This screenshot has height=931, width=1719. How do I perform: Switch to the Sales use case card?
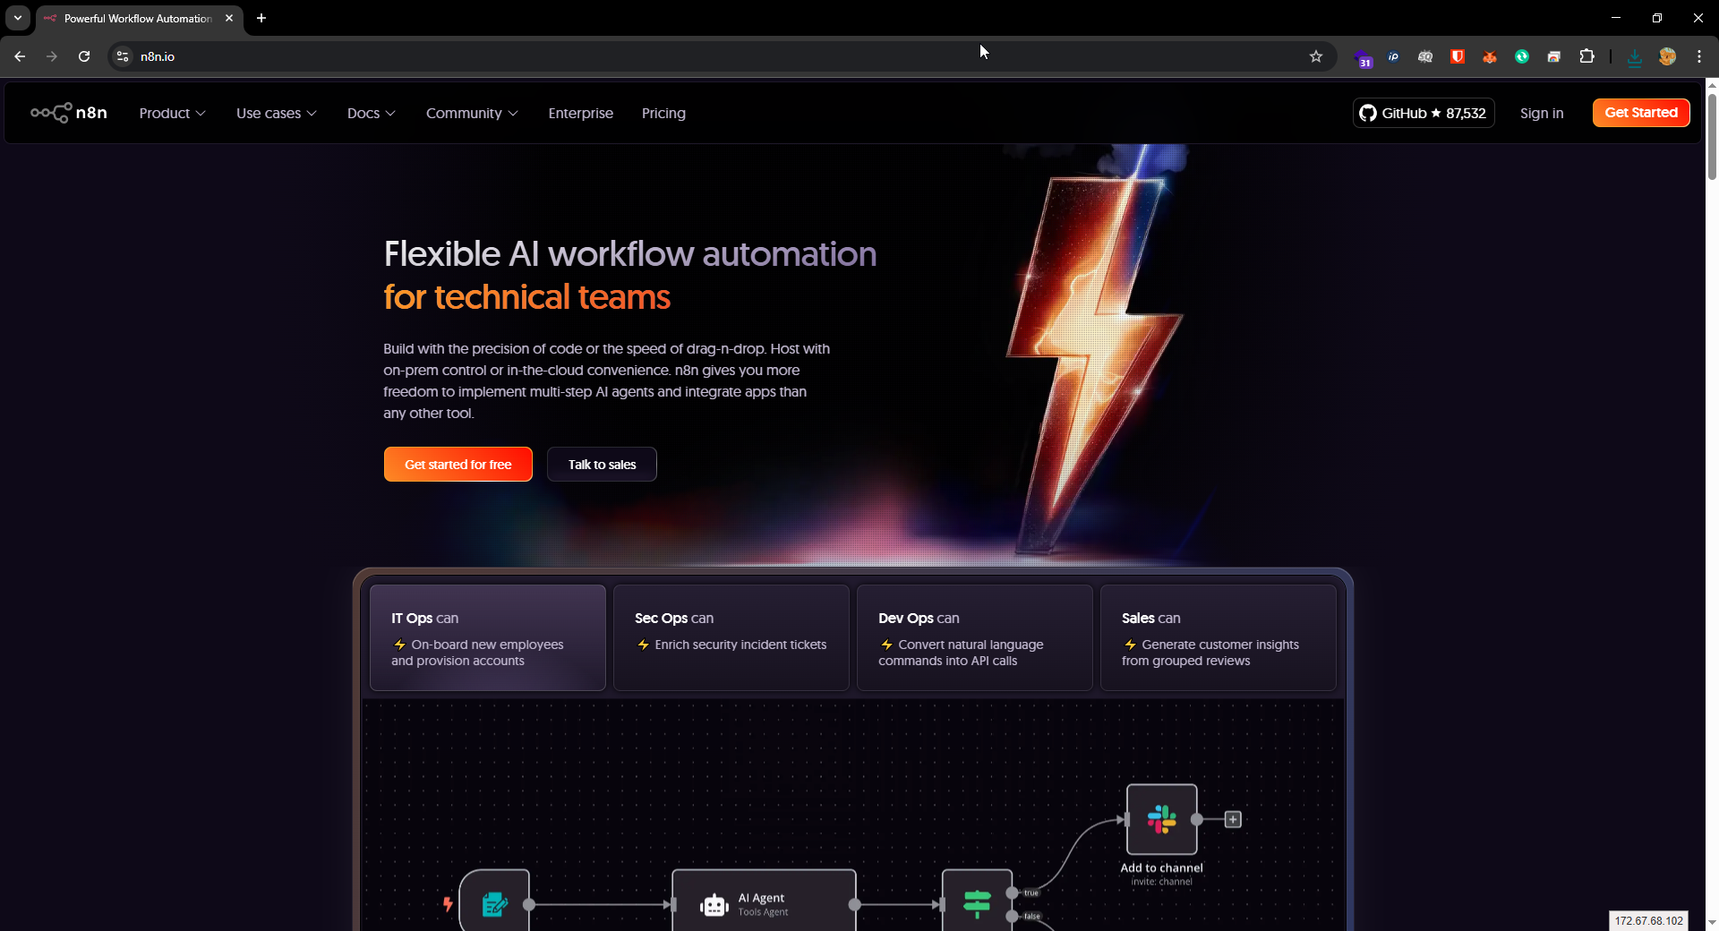1218,637
